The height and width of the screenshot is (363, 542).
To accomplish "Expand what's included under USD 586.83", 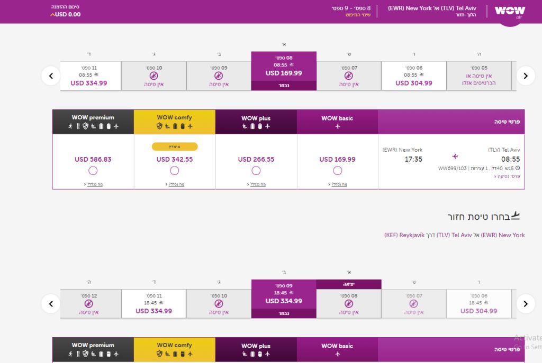I will [93, 184].
